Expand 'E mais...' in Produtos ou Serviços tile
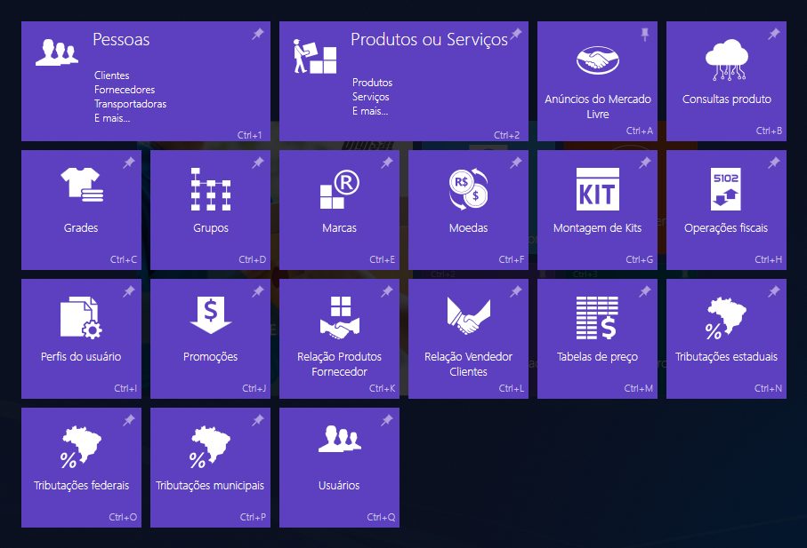This screenshot has height=548, width=807. [370, 111]
